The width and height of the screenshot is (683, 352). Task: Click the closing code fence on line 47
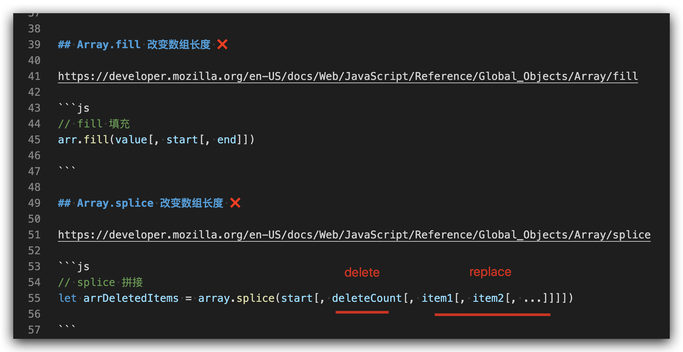click(x=67, y=169)
